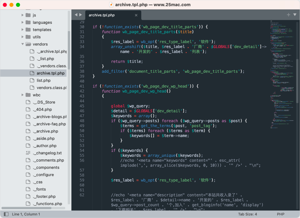Open the tab list dropdown arrow

(295, 15)
